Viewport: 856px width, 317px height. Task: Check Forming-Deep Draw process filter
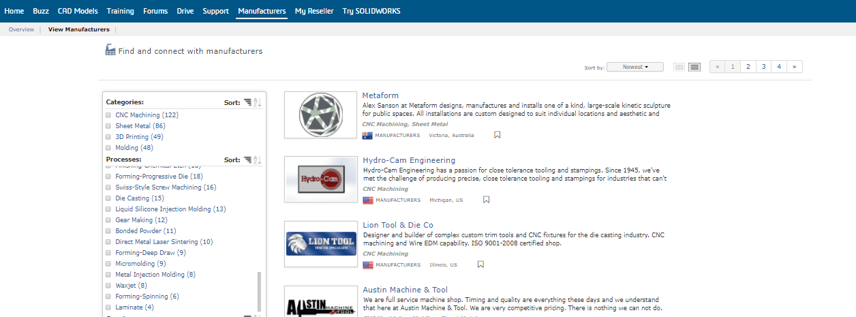pos(108,253)
